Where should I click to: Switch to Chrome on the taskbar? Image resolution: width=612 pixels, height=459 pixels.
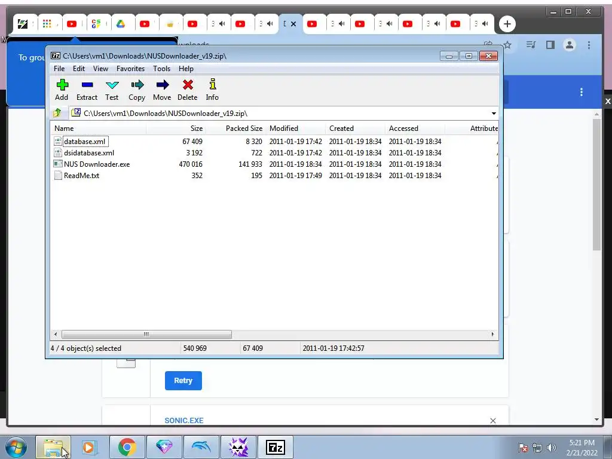(127, 447)
